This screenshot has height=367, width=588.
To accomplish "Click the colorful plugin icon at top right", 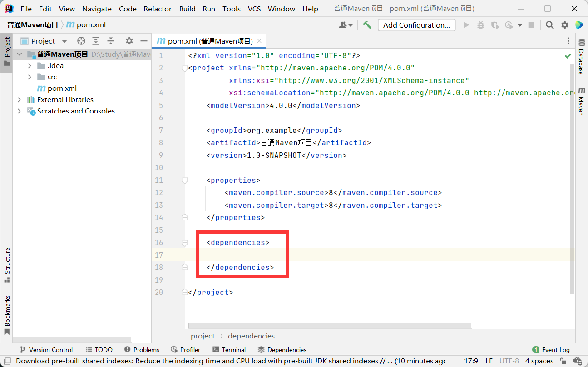I will coord(579,25).
